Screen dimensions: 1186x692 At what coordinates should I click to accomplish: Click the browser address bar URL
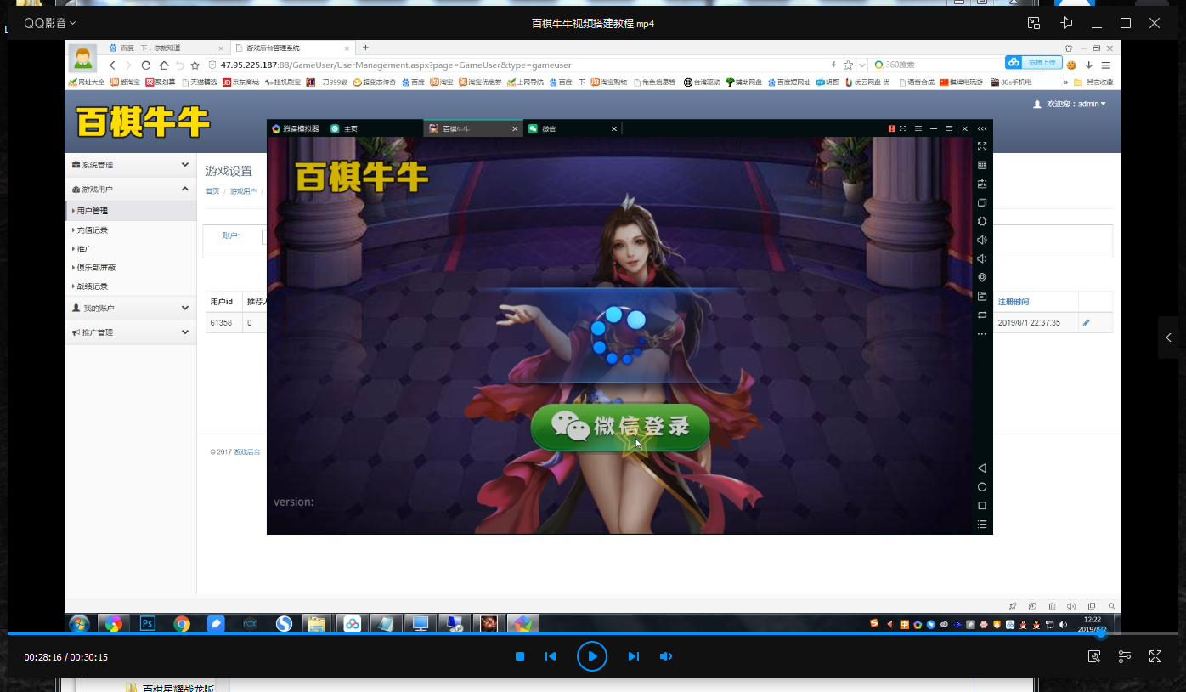(x=396, y=65)
